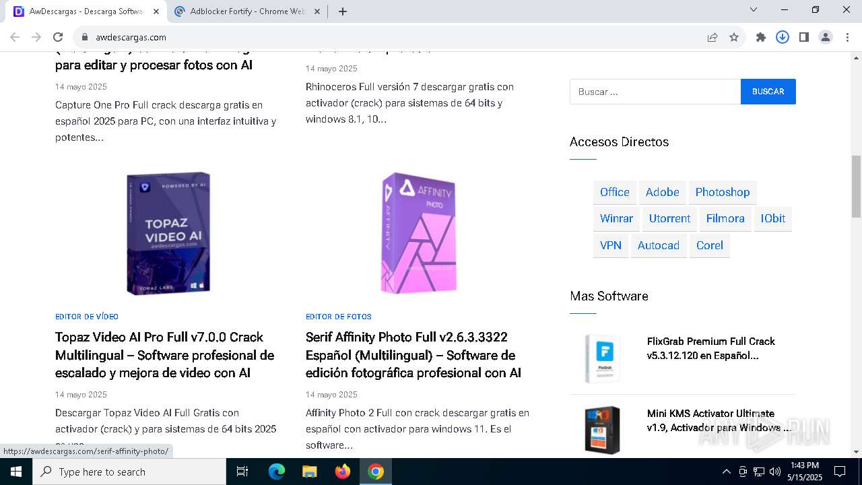
Task: Open the network icon in system tray
Action: tap(759, 472)
